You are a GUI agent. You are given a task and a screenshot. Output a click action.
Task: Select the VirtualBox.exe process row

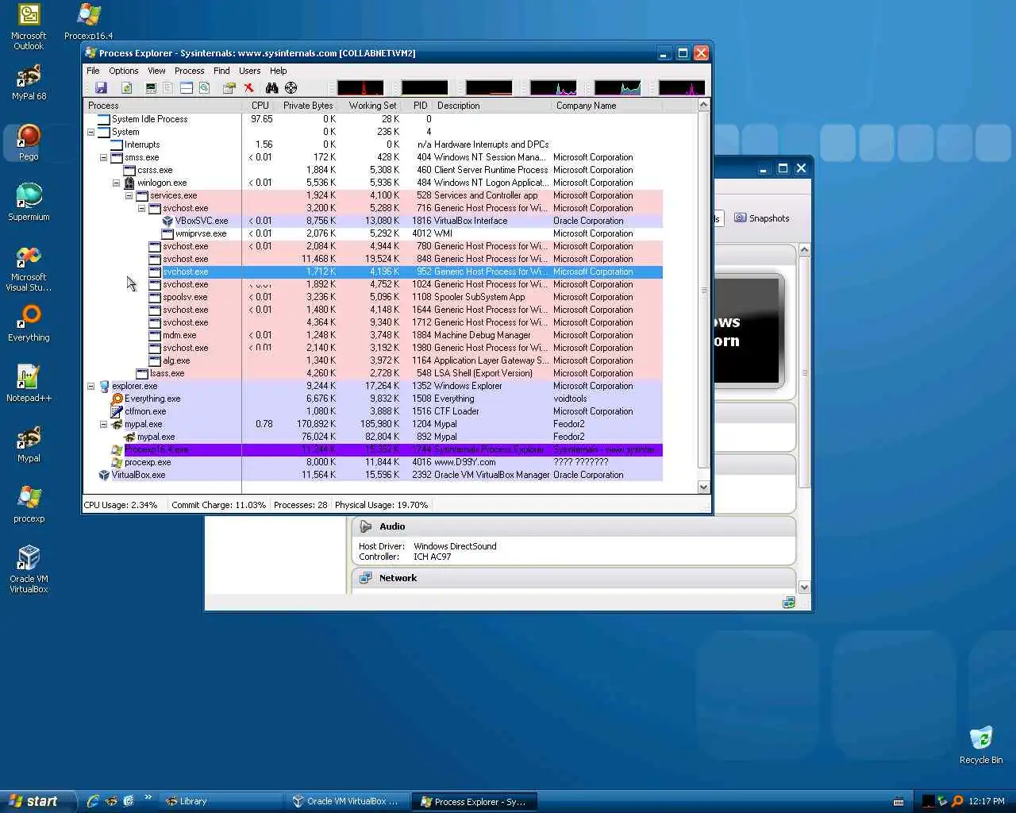point(373,475)
